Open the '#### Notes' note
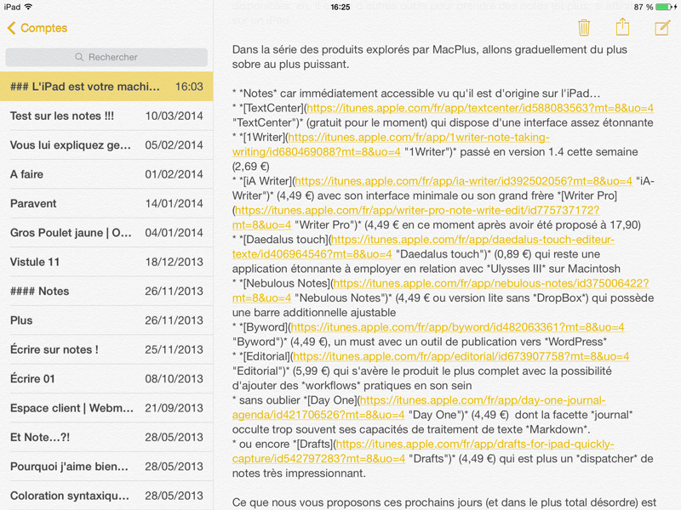 pyautogui.click(x=106, y=291)
